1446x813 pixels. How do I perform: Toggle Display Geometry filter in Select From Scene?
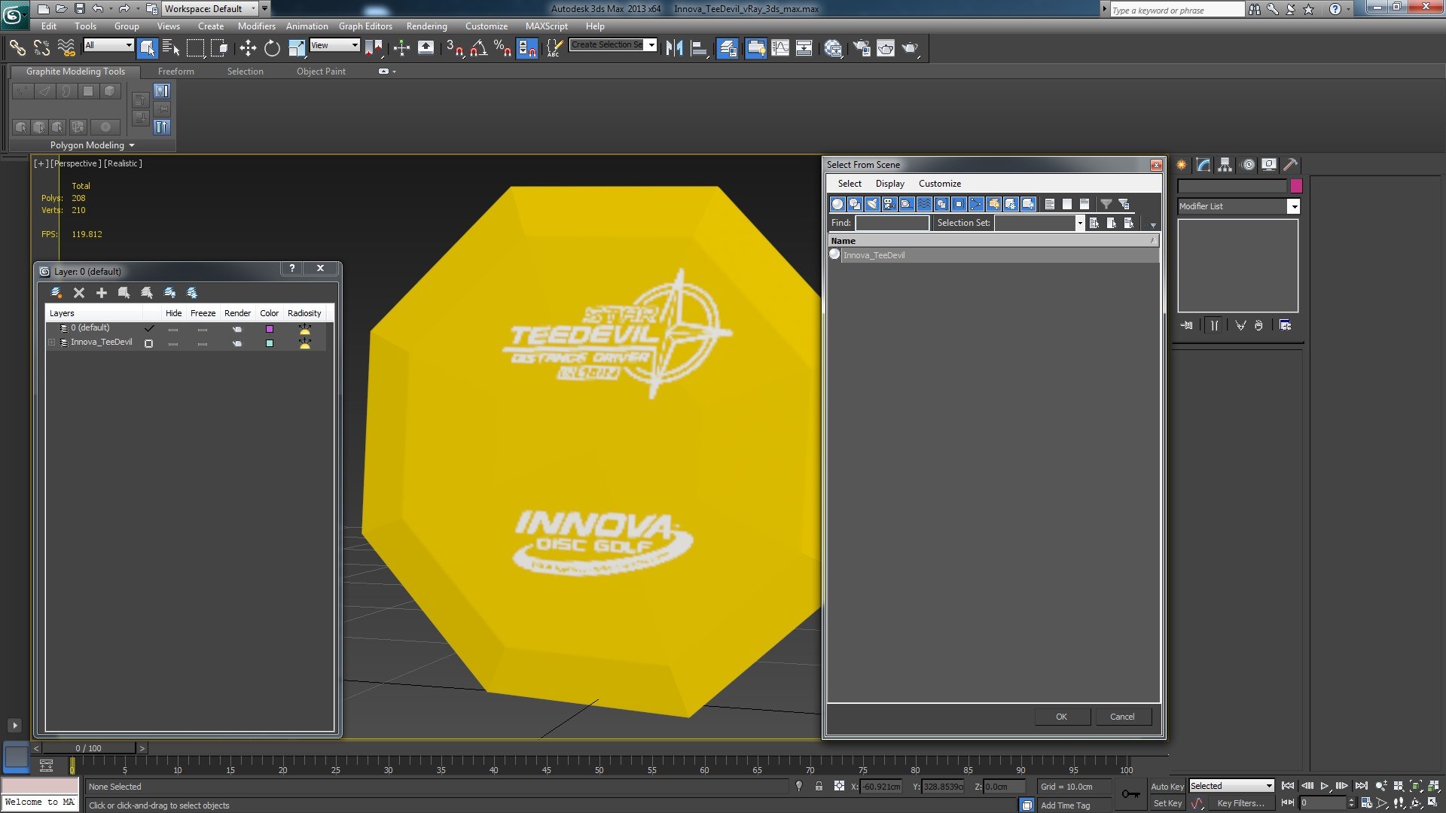pos(837,204)
